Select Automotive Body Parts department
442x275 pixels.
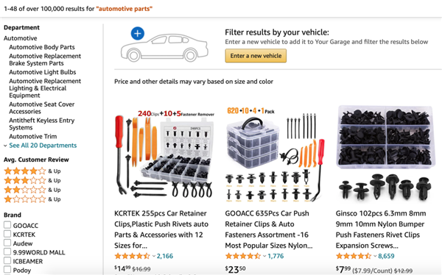coord(42,47)
